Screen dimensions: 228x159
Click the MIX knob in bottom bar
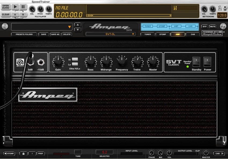pos(160,153)
